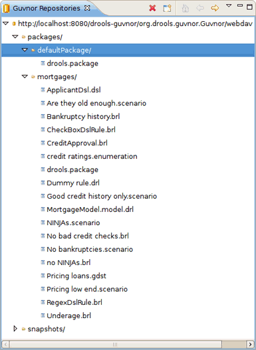Screen dimensions: 256x350
Task: Click file icon beside Bankruptcy history.brl
Action: (43, 116)
